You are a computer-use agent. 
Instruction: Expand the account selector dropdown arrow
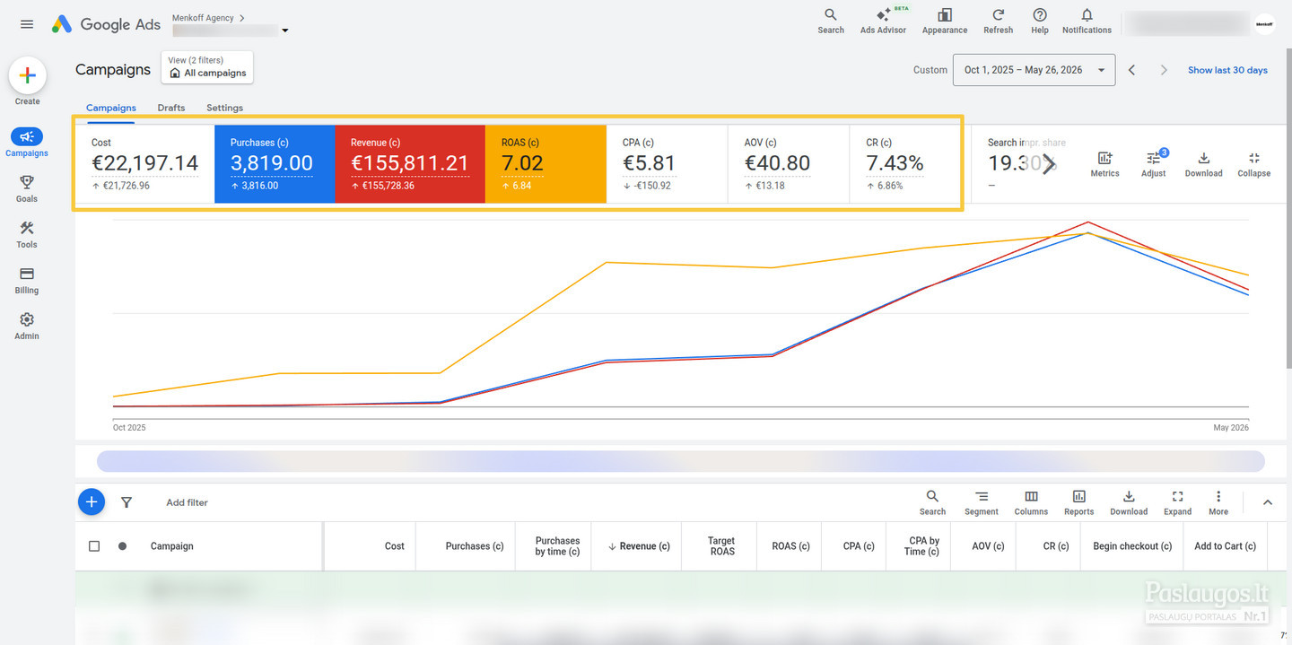(285, 31)
